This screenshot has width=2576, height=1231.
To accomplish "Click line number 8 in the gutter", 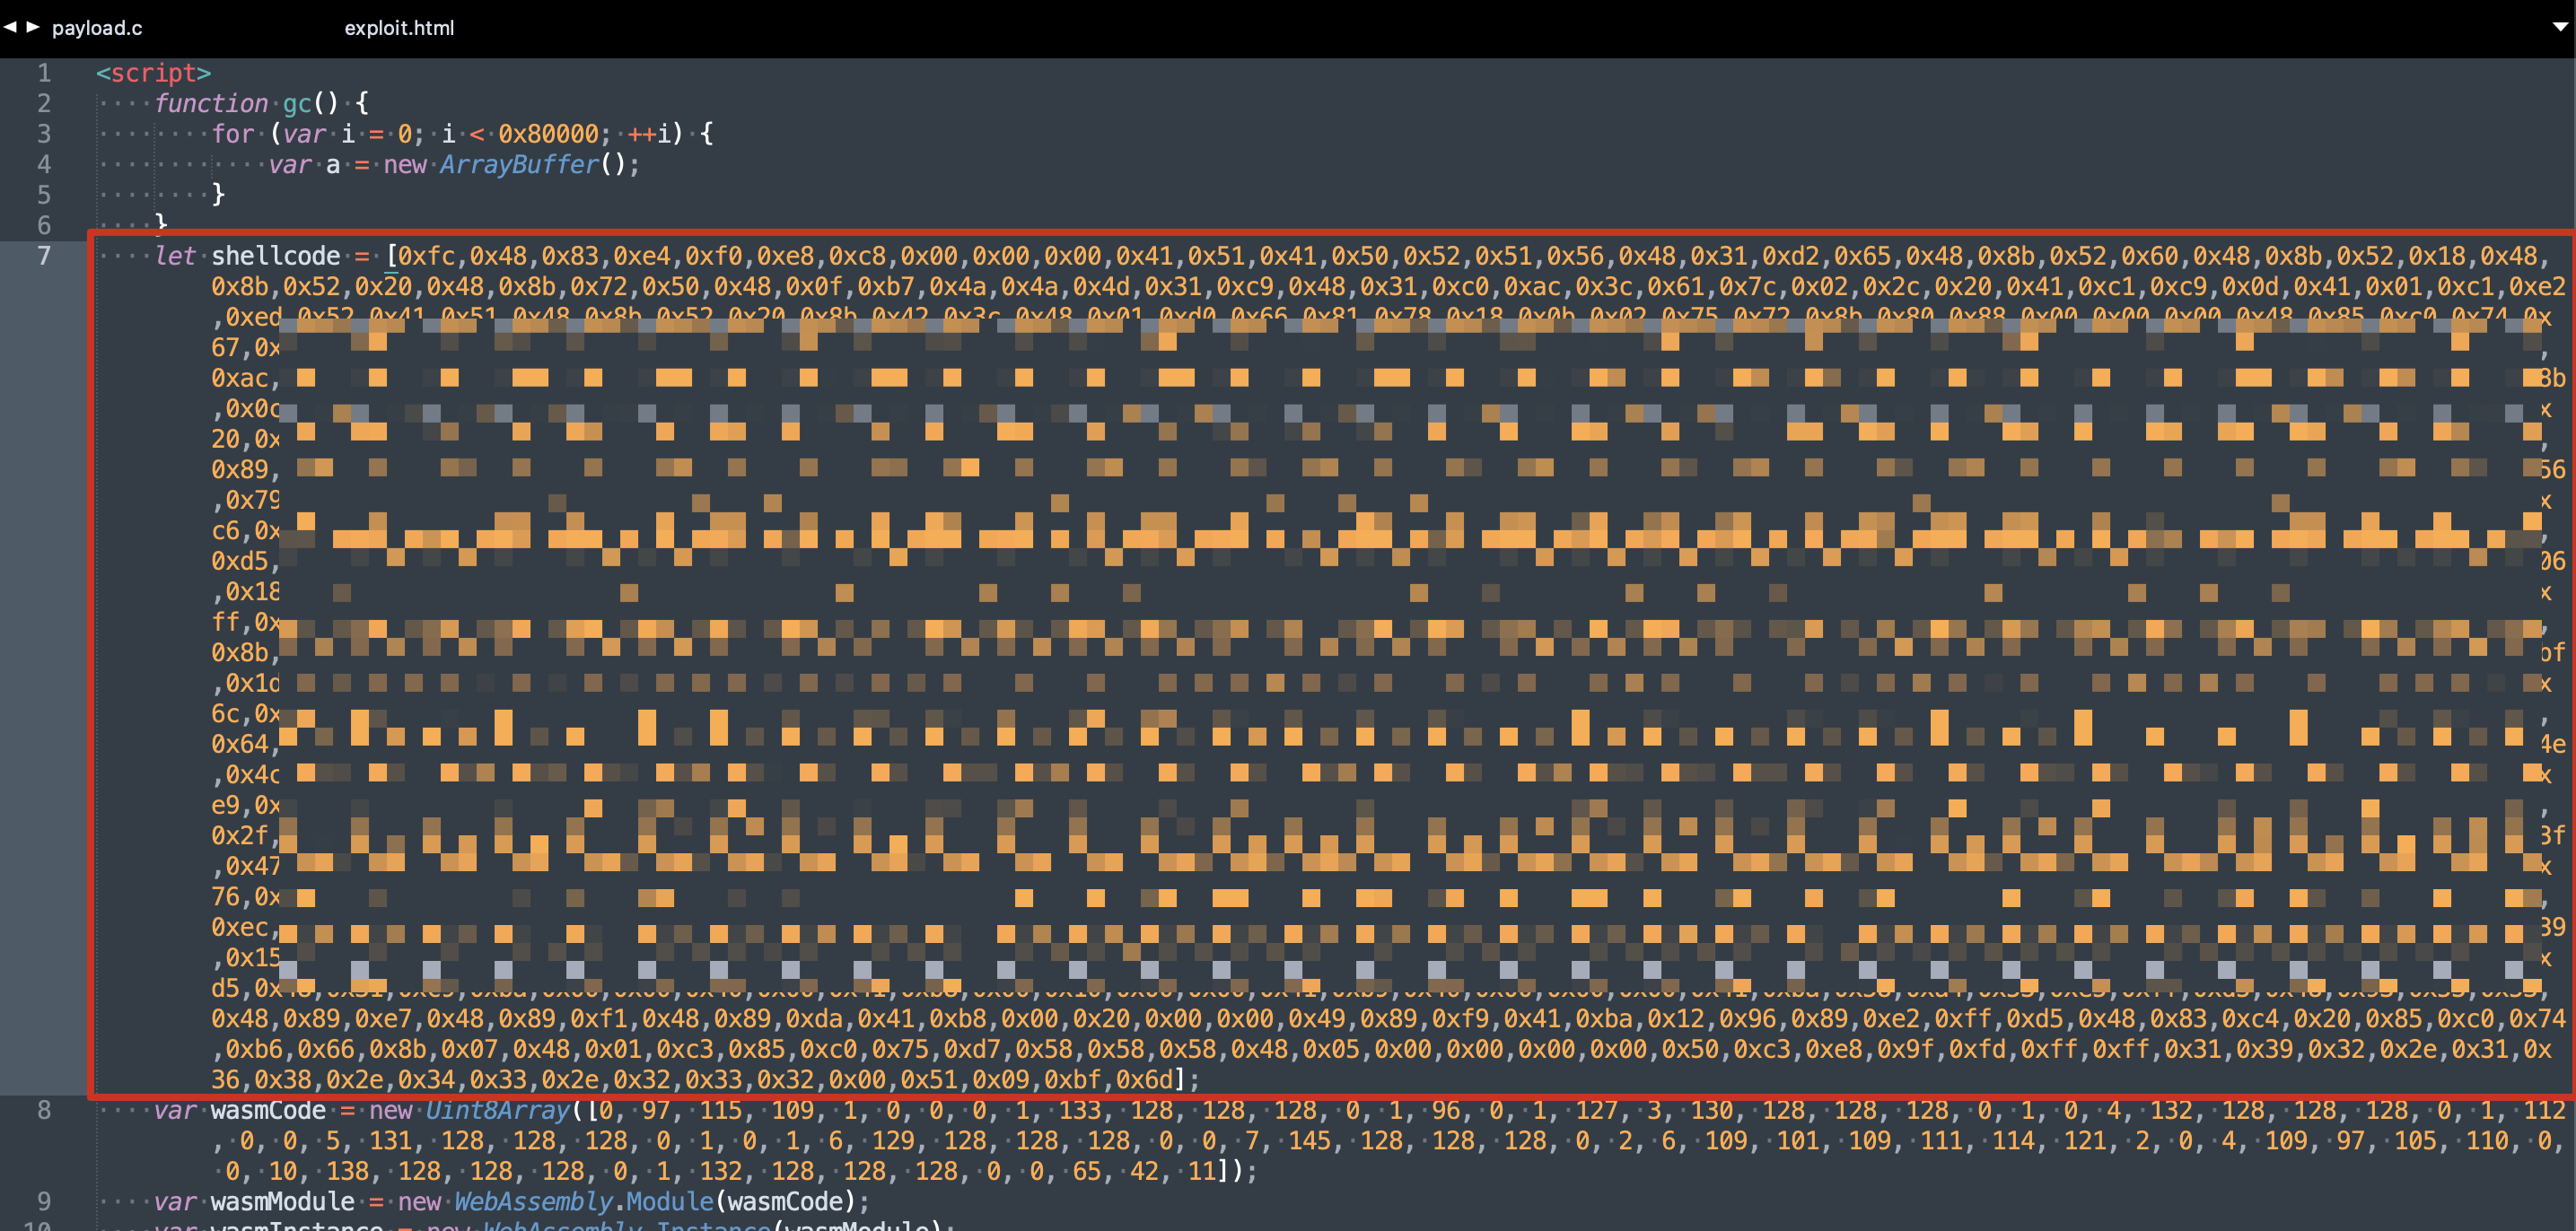I will (x=44, y=1110).
